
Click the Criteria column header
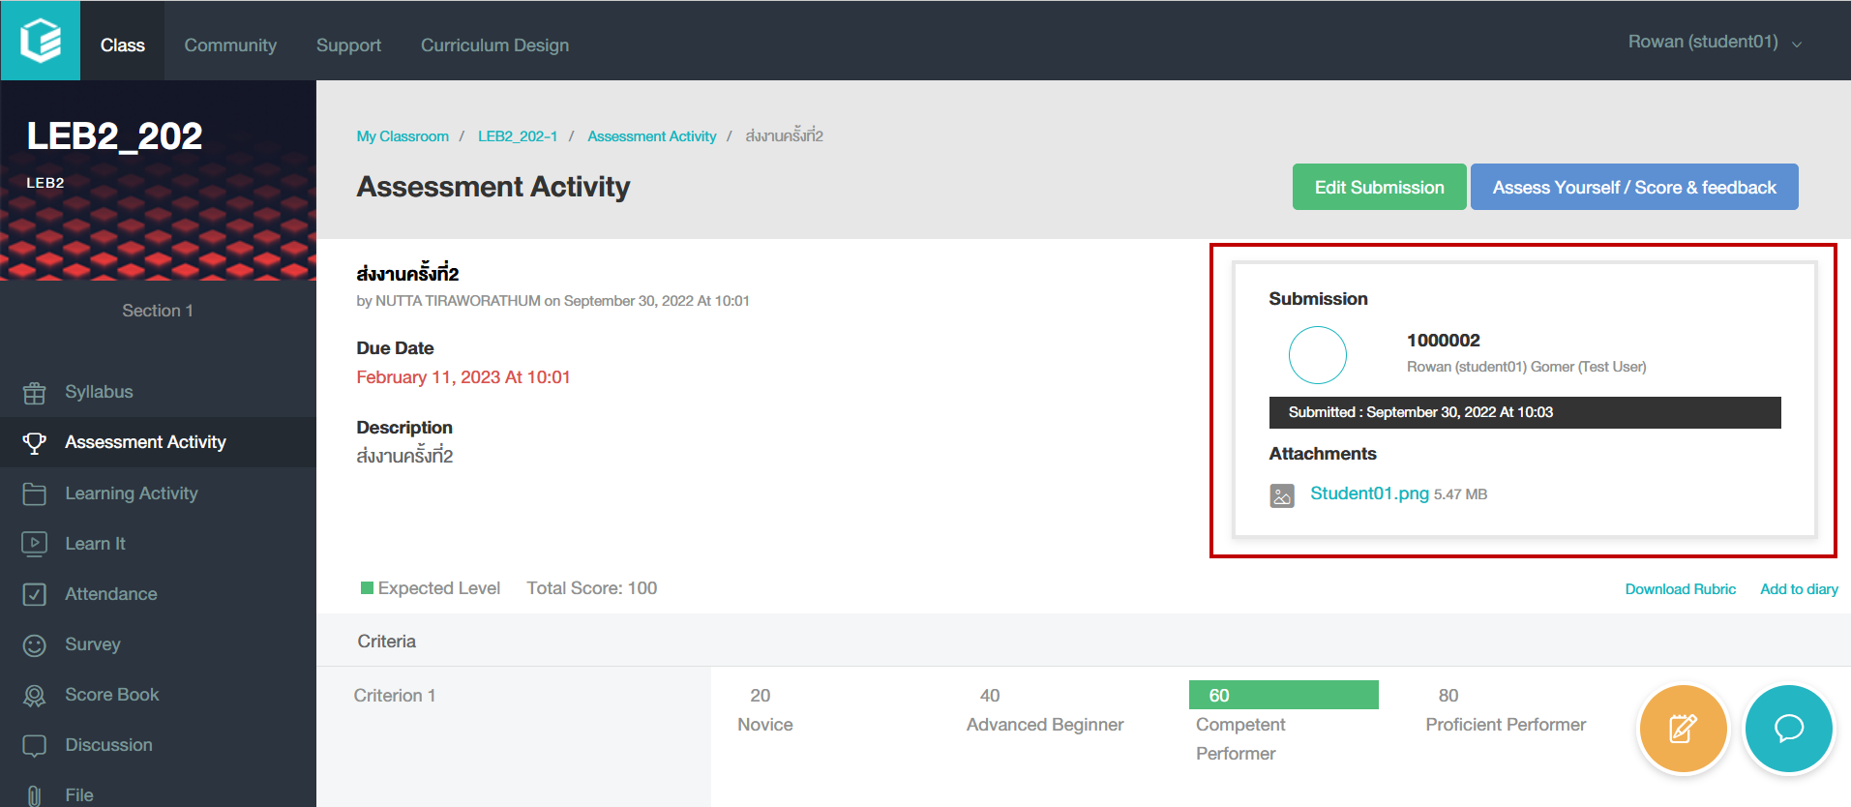click(387, 642)
